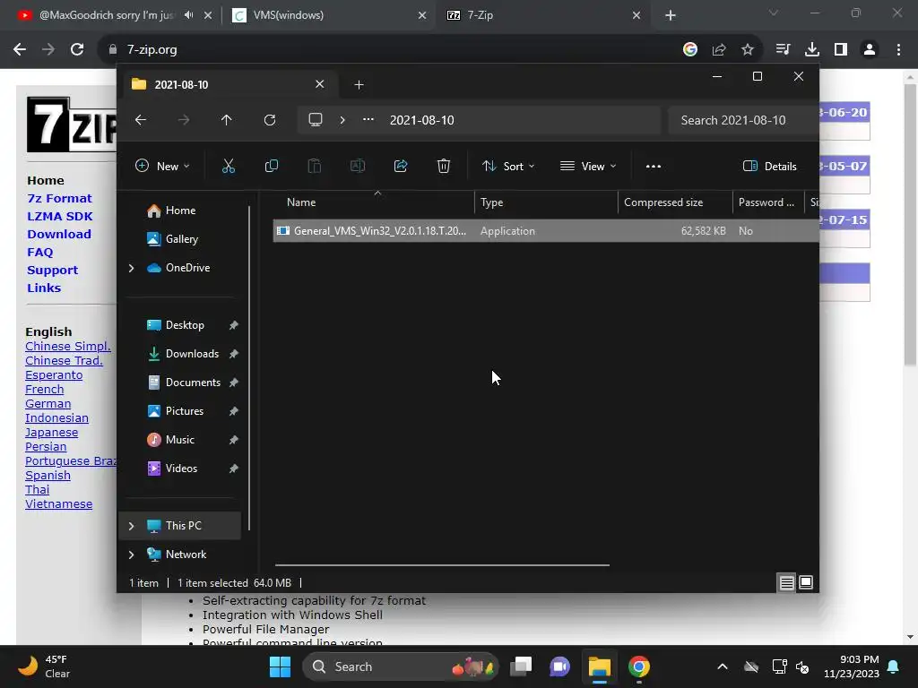
Task: Click the This PC monitor icon in address bar
Action: (316, 120)
